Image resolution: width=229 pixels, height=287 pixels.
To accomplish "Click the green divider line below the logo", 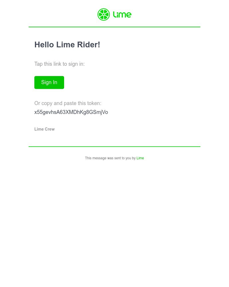I will click(114, 27).
